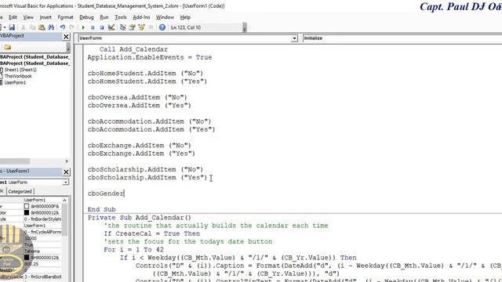This screenshot has height=282, width=502.
Task: Open Project Explorer toolbar icon
Action: 122,27
